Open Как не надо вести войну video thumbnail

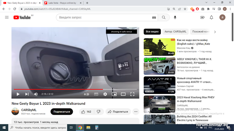coord(159,47)
